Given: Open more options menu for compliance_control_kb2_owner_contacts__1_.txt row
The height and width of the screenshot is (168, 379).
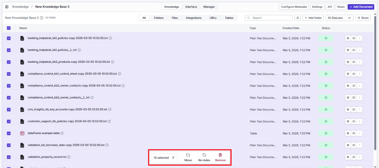Looking at the screenshot, I should (x=360, y=97).
